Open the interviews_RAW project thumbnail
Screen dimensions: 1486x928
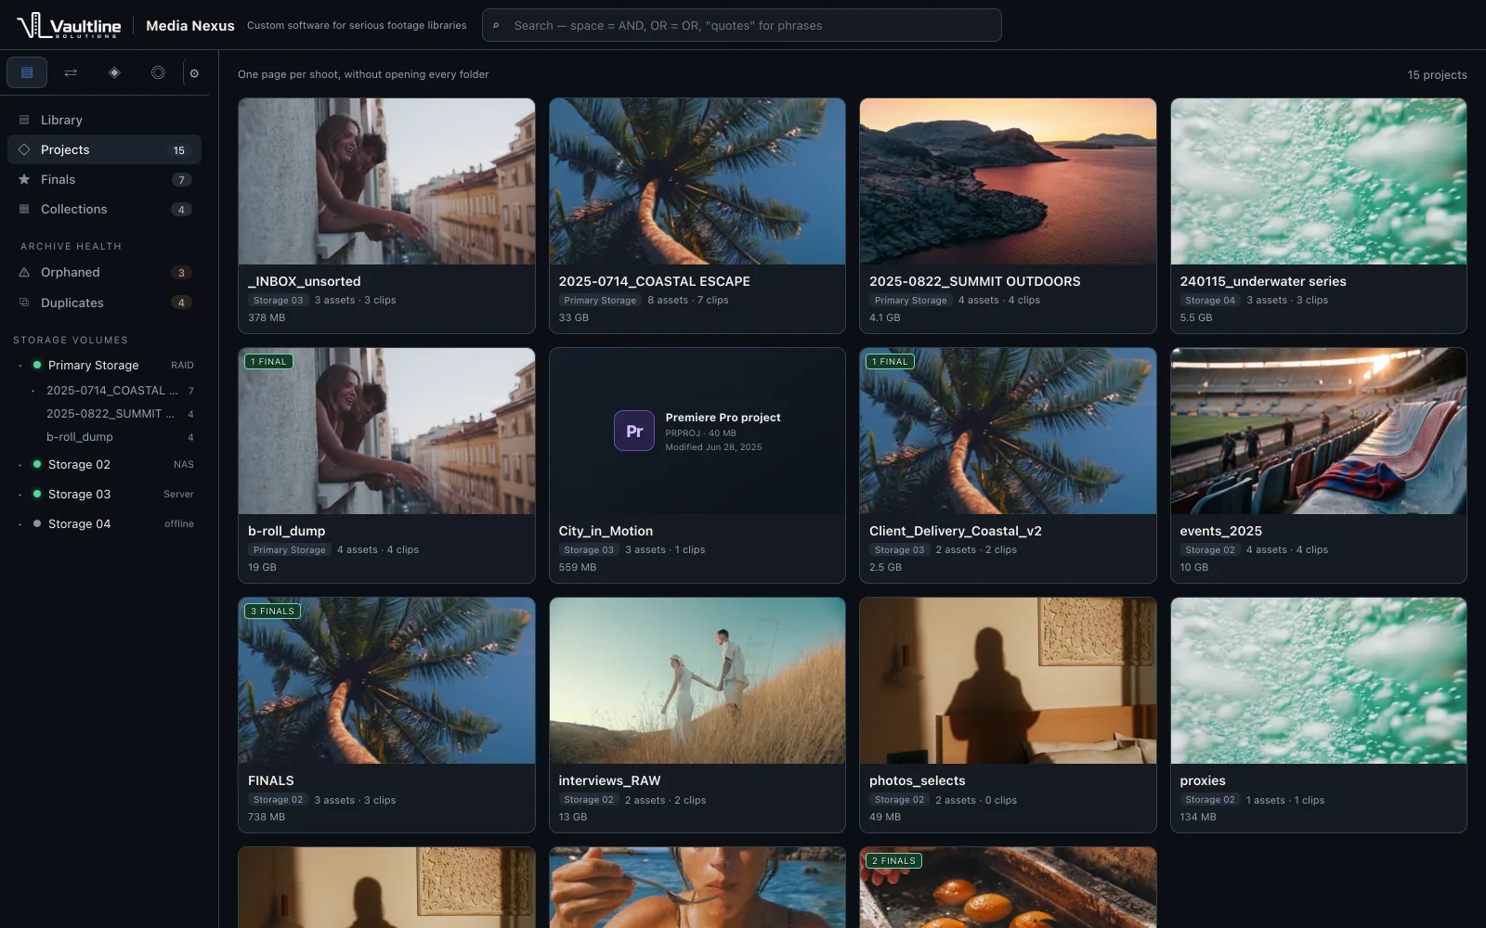[697, 680]
